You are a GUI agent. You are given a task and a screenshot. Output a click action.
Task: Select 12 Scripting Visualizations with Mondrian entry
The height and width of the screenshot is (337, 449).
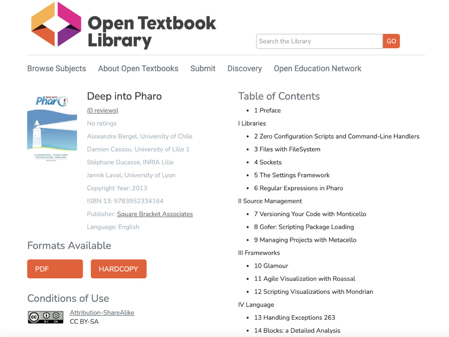tap(314, 292)
